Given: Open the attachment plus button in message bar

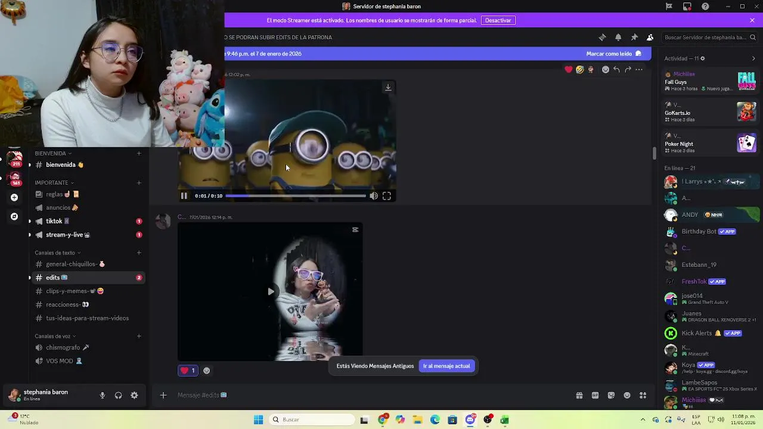Looking at the screenshot, I should [x=163, y=395].
